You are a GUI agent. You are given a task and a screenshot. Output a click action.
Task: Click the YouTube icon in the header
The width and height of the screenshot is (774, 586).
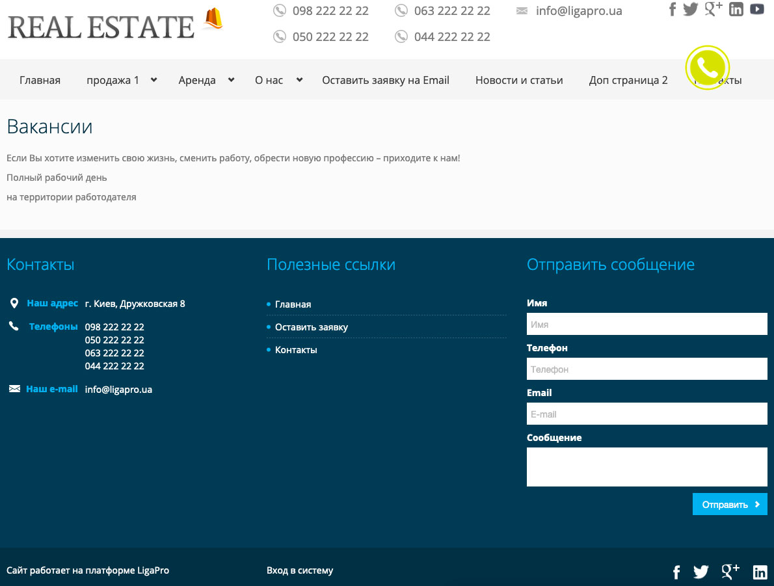[x=757, y=10]
